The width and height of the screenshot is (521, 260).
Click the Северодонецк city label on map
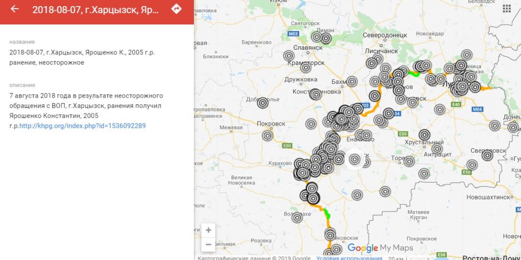pyautogui.click(x=385, y=35)
